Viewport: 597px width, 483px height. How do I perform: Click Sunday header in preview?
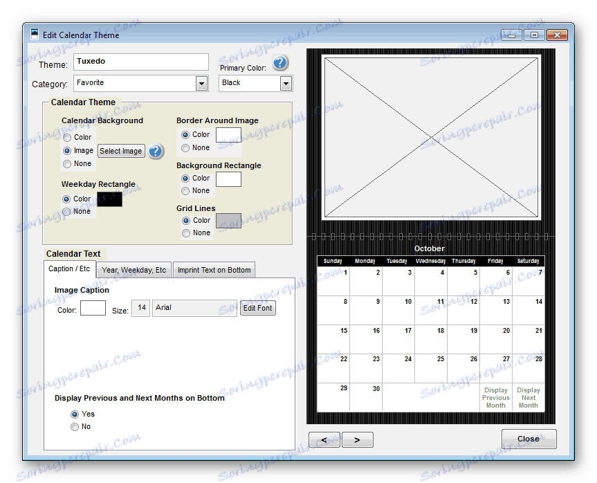333,262
